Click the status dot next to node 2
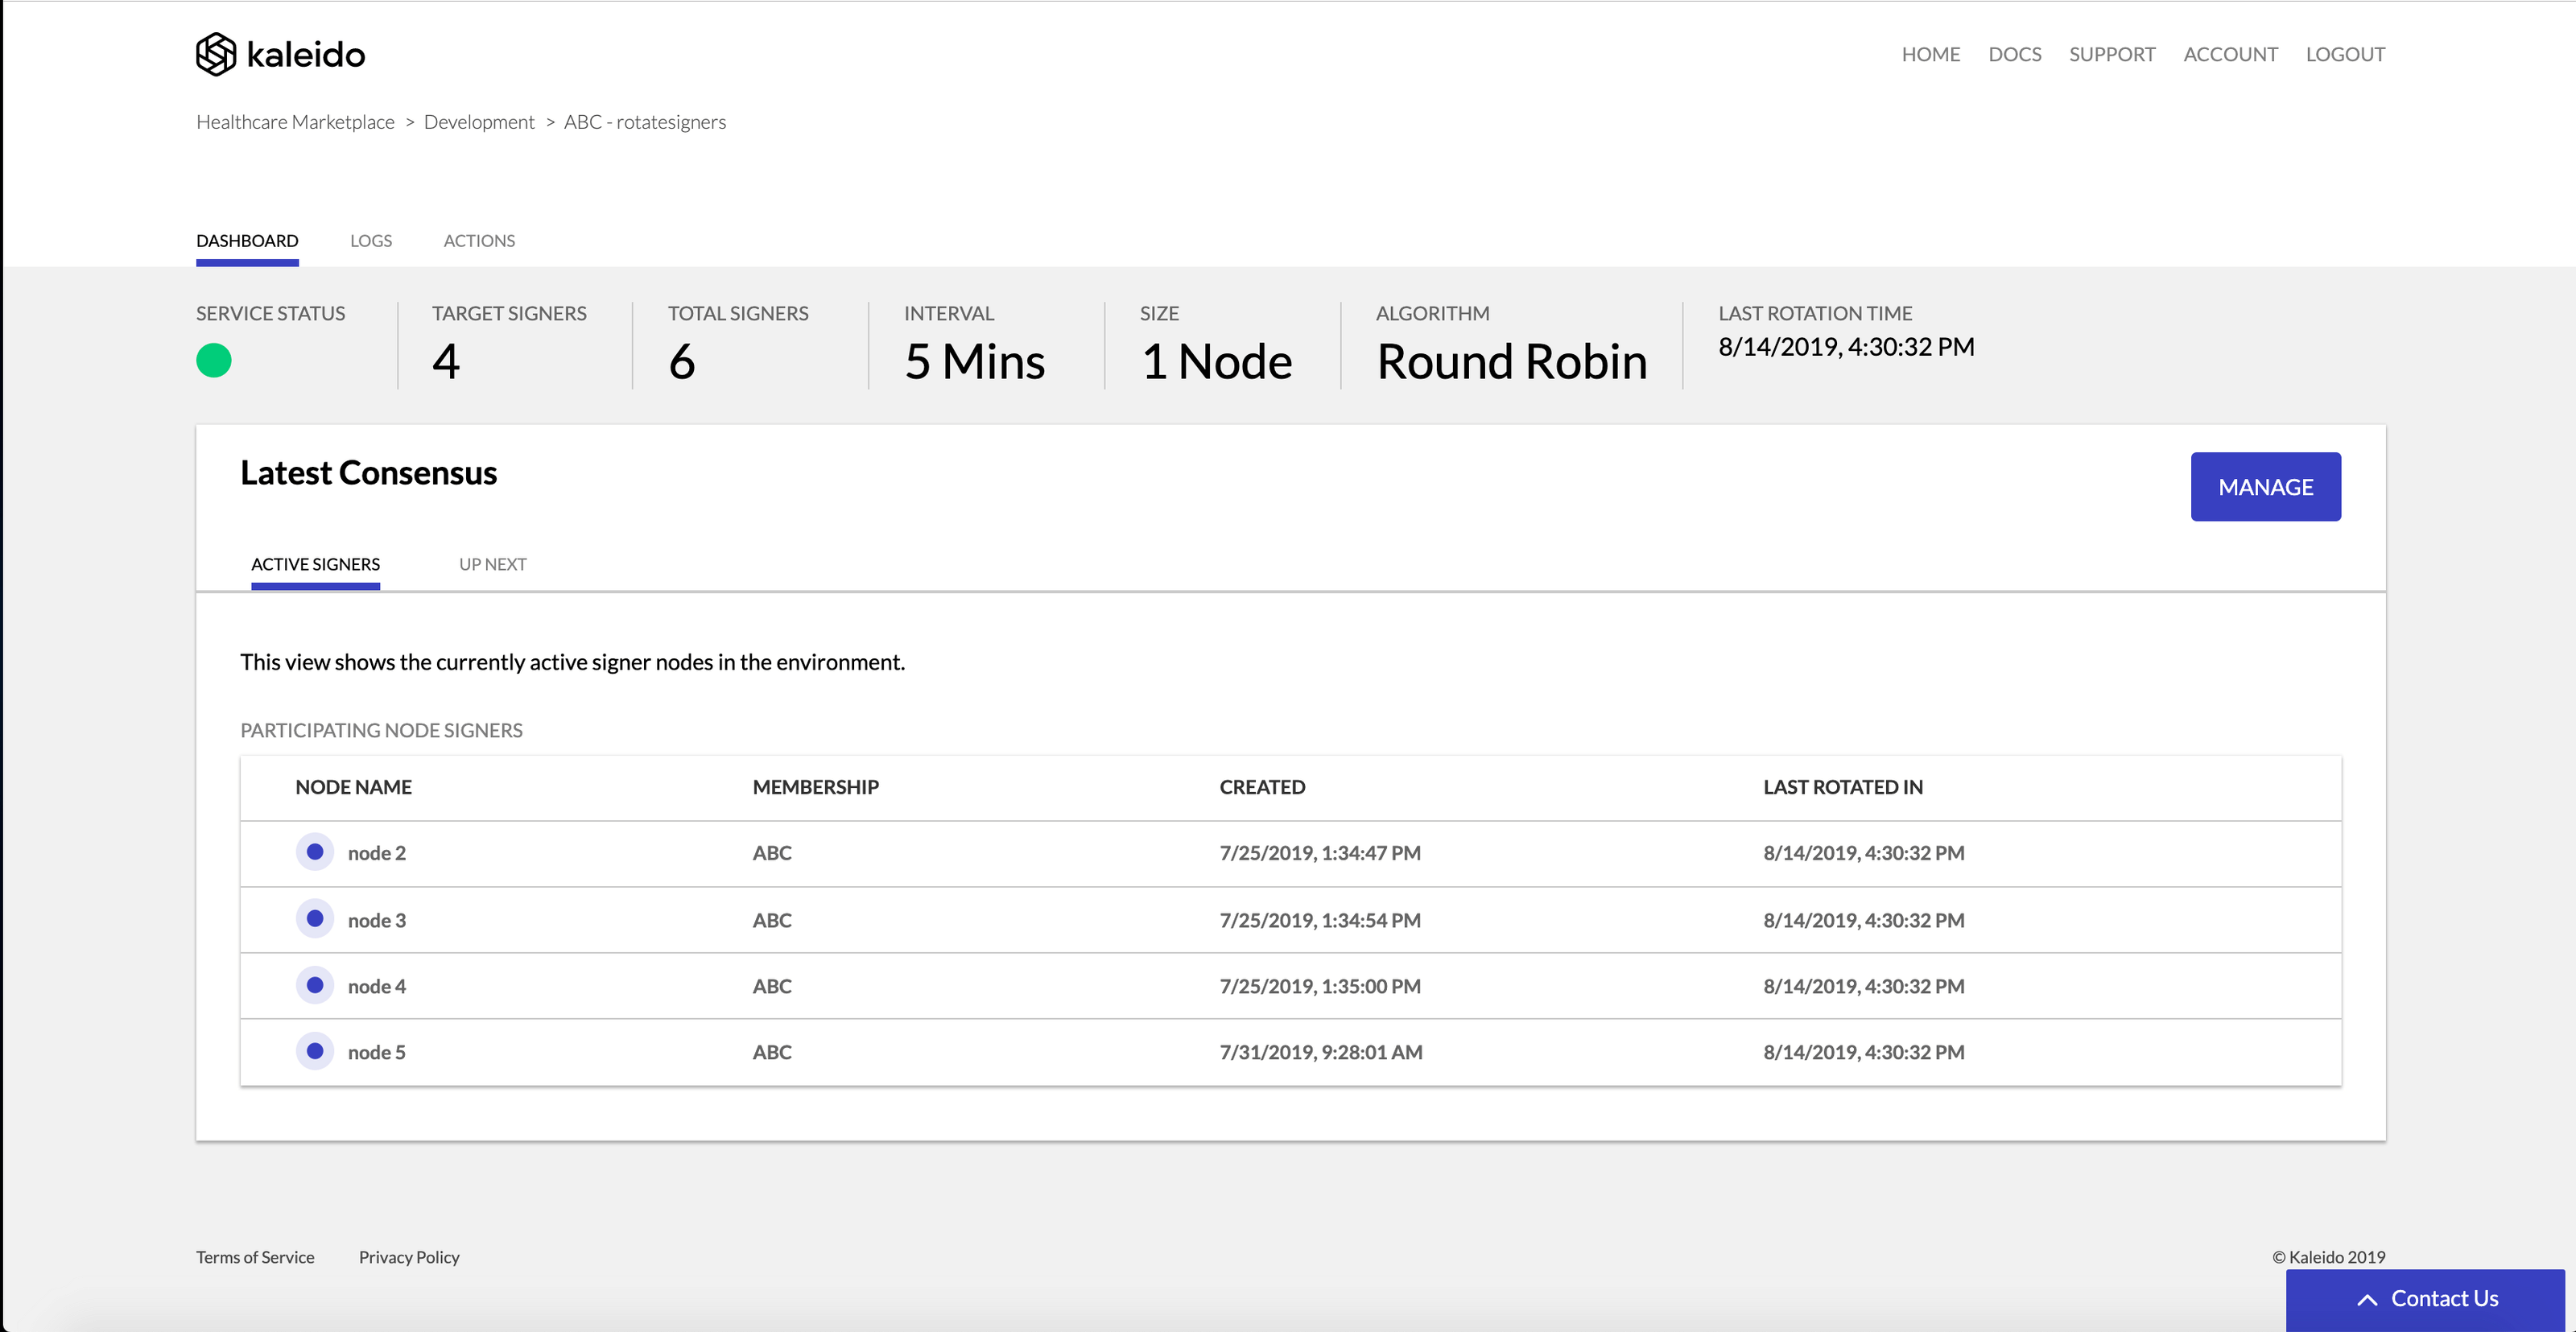 coord(315,852)
